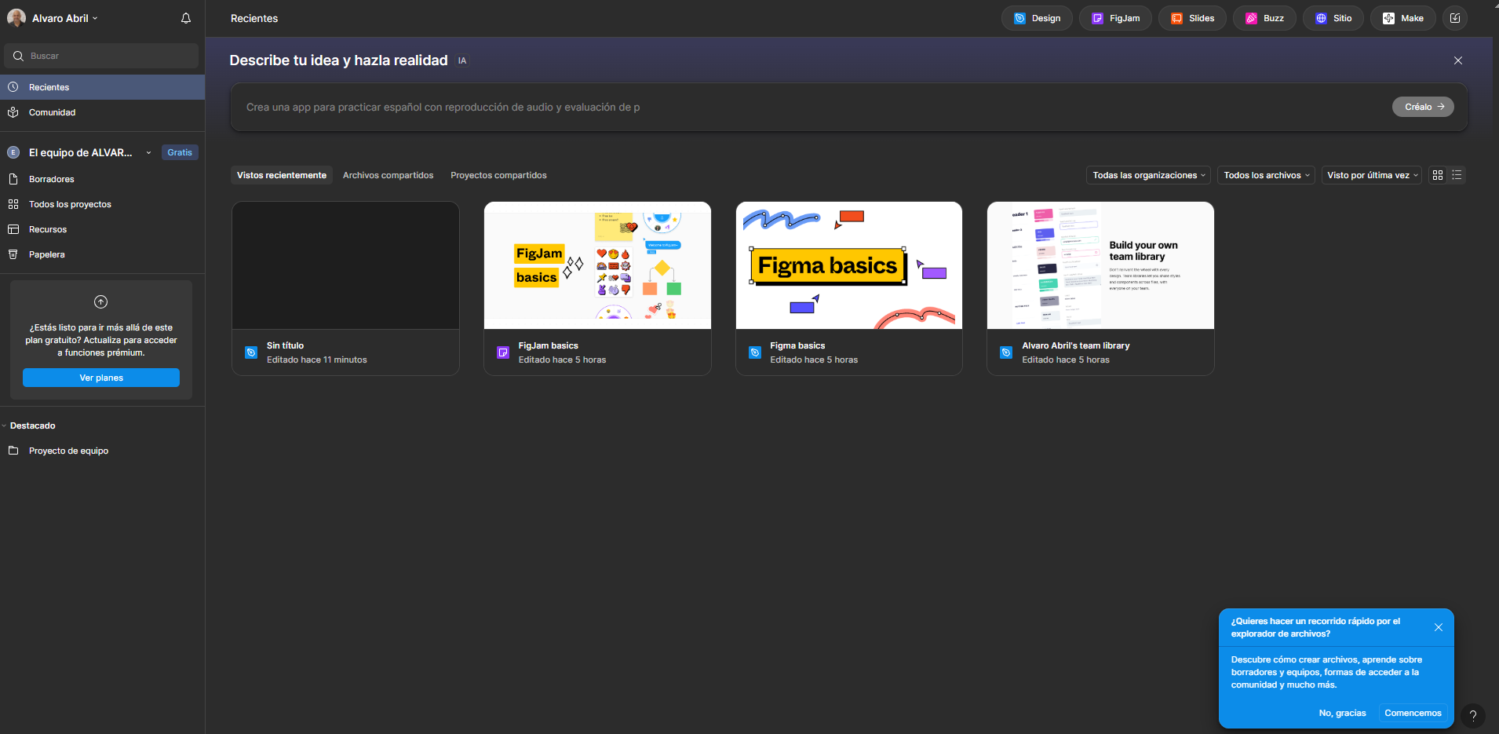The height and width of the screenshot is (734, 1499).
Task: Switch to list view icon
Action: click(1457, 175)
